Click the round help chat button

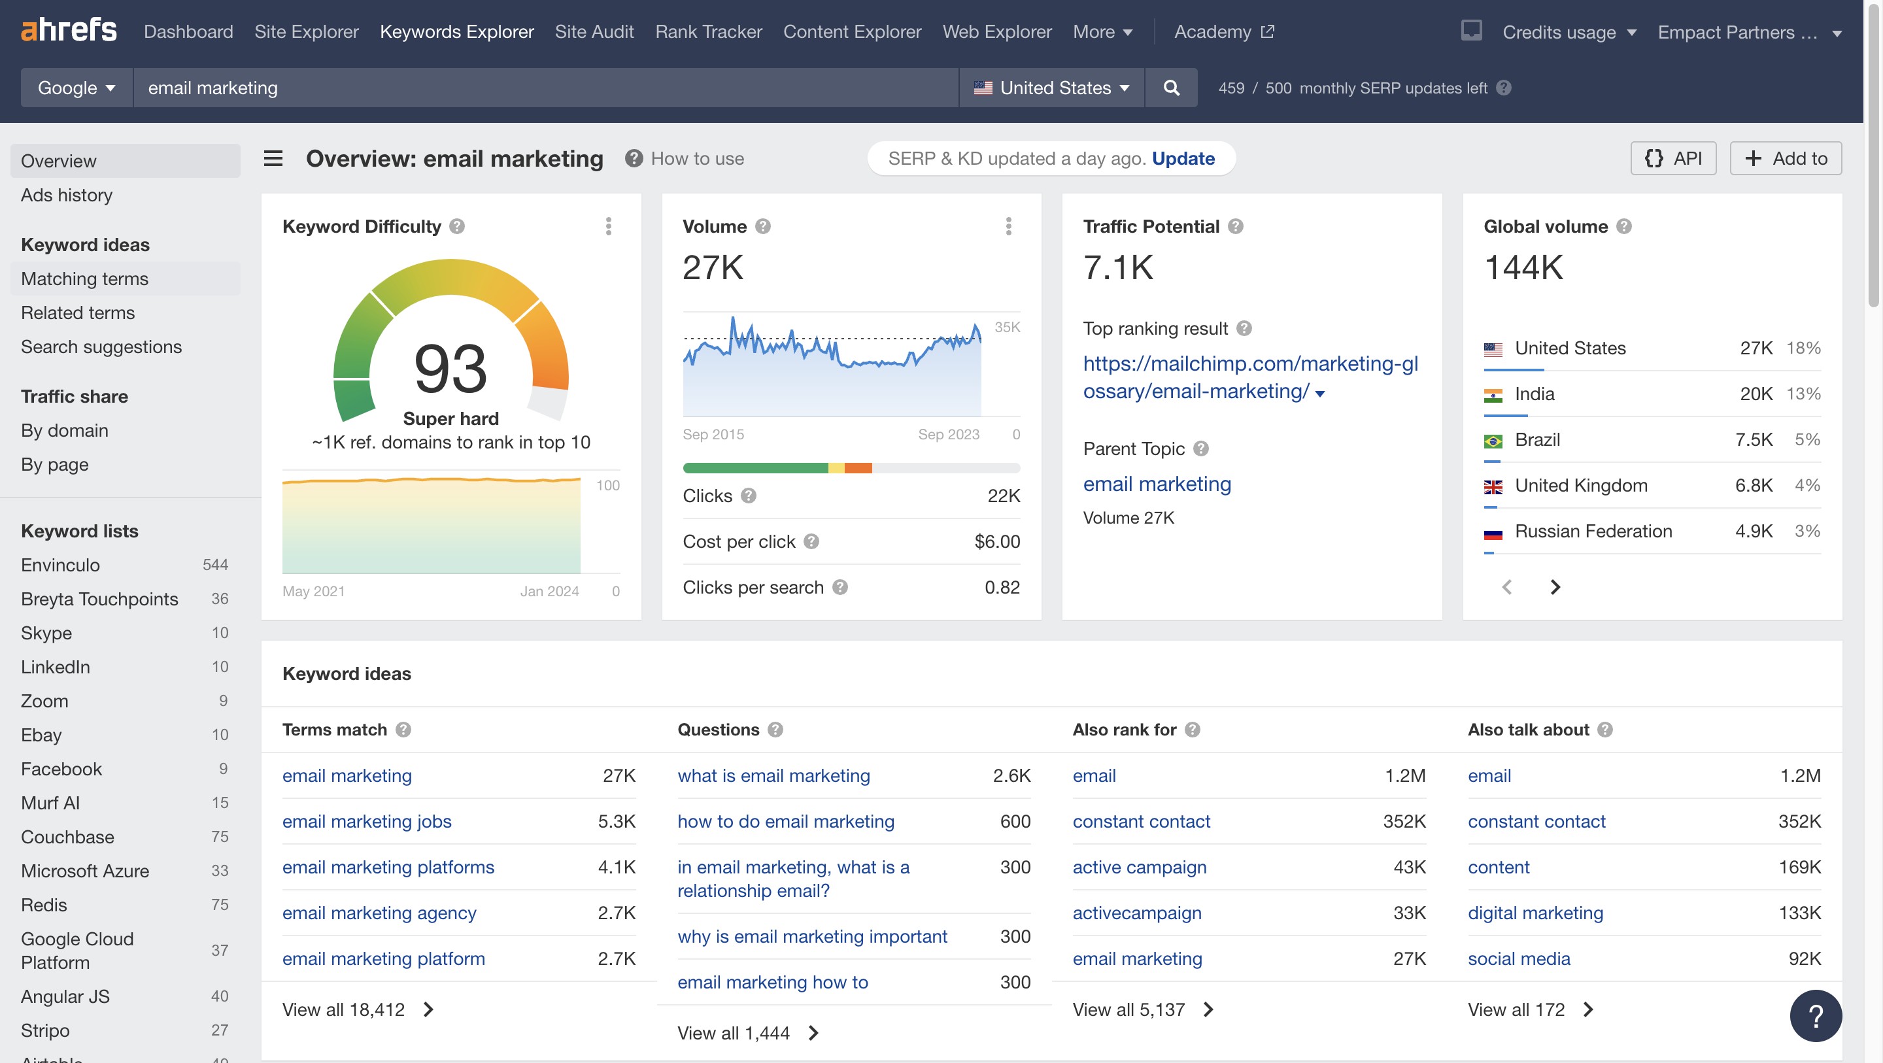click(x=1815, y=1015)
